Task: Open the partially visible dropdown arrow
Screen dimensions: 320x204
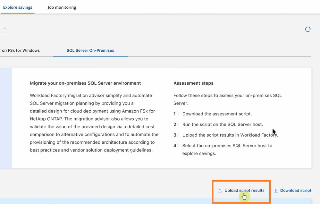Action: tap(5, 29)
